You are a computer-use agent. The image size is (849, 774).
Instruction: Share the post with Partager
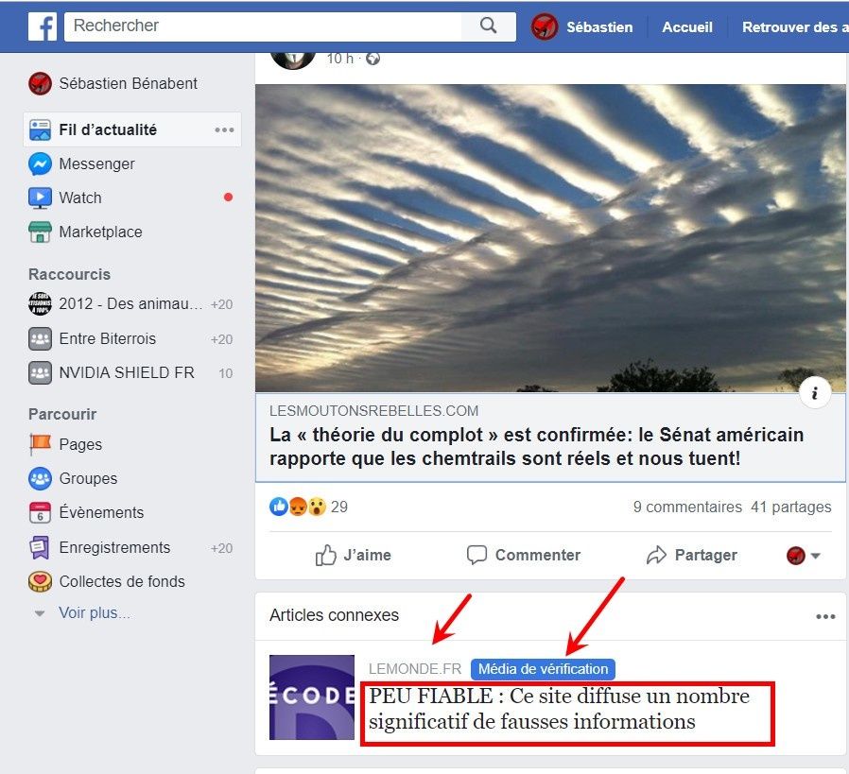691,556
